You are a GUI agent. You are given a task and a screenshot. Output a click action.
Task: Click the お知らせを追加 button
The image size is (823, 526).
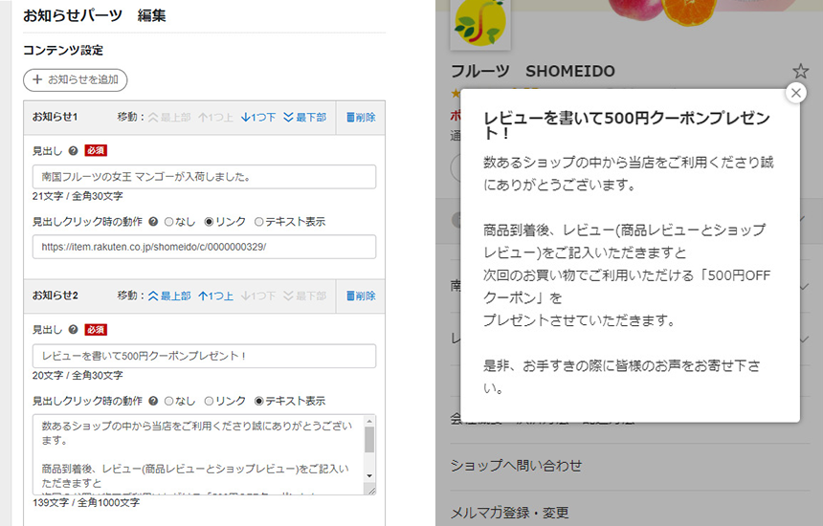75,80
